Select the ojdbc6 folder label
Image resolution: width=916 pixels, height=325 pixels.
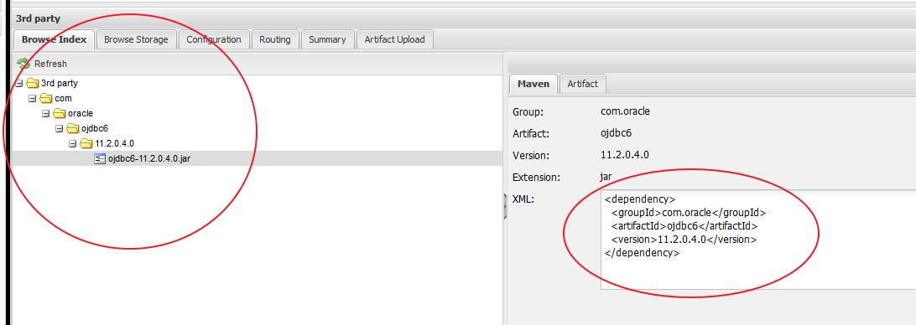[95, 128]
